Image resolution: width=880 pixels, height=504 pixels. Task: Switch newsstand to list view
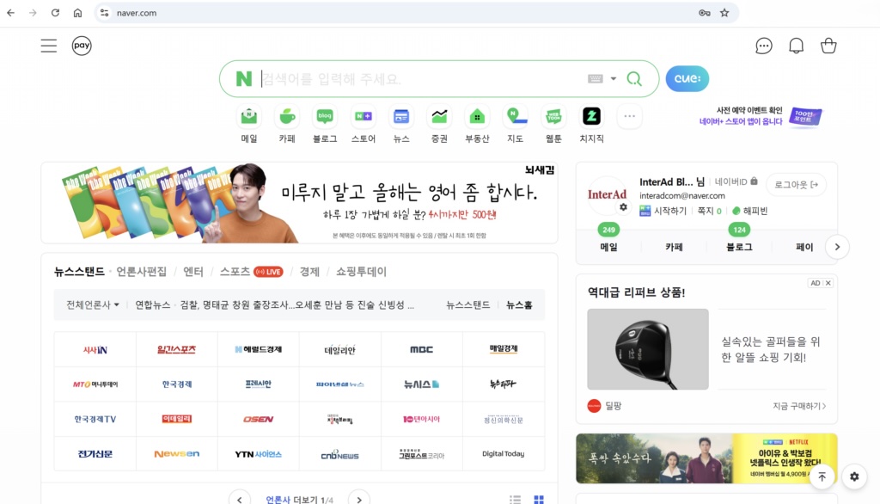tap(516, 500)
